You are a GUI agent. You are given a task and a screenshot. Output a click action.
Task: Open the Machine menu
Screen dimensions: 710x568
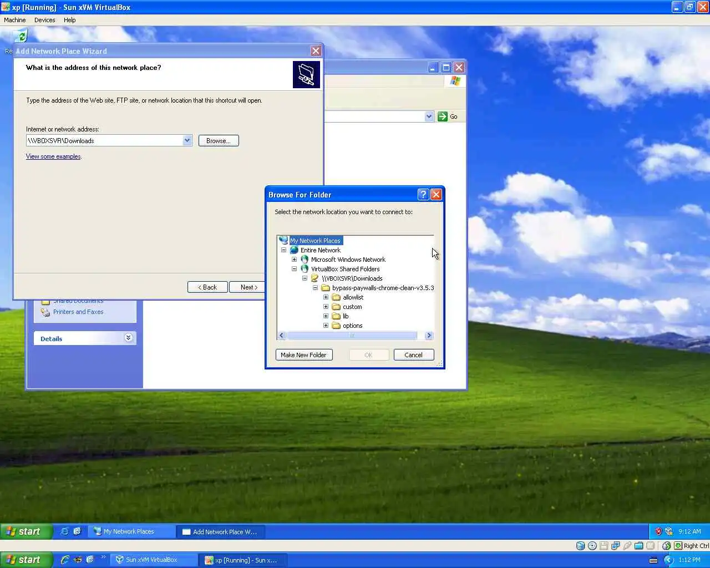(15, 20)
